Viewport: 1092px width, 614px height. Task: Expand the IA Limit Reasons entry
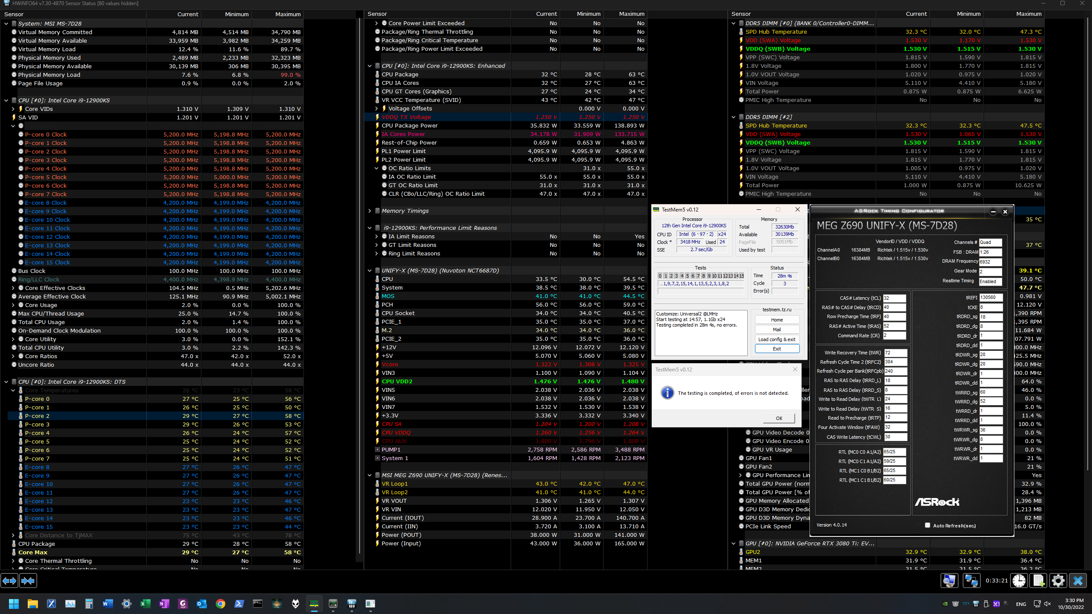tap(377, 237)
